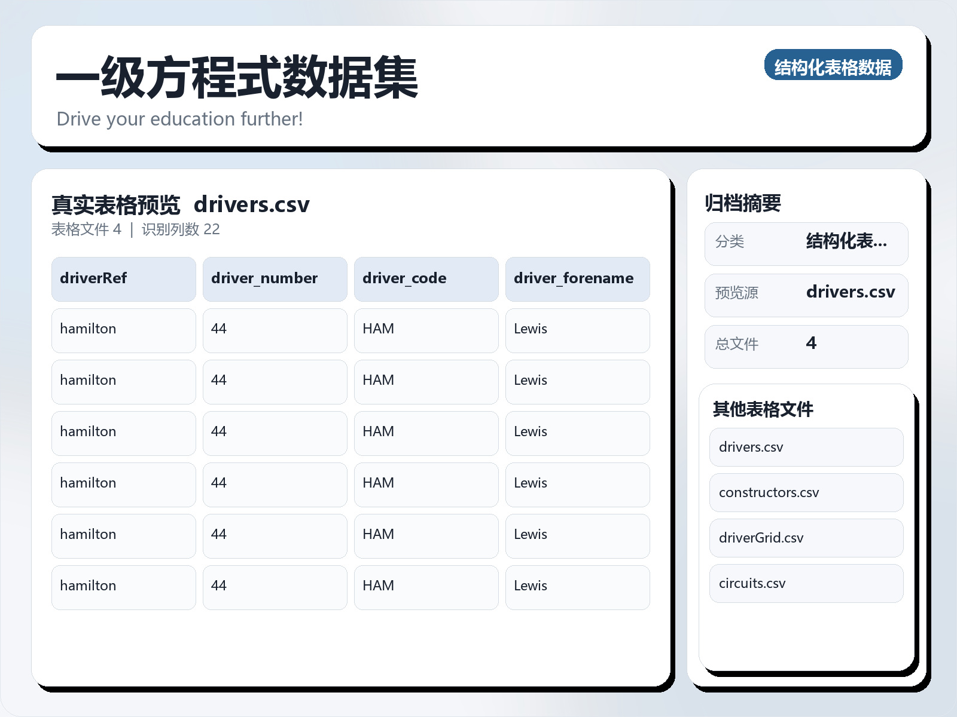
Task: Select drivers.csv in the other files list
Action: [x=806, y=447]
